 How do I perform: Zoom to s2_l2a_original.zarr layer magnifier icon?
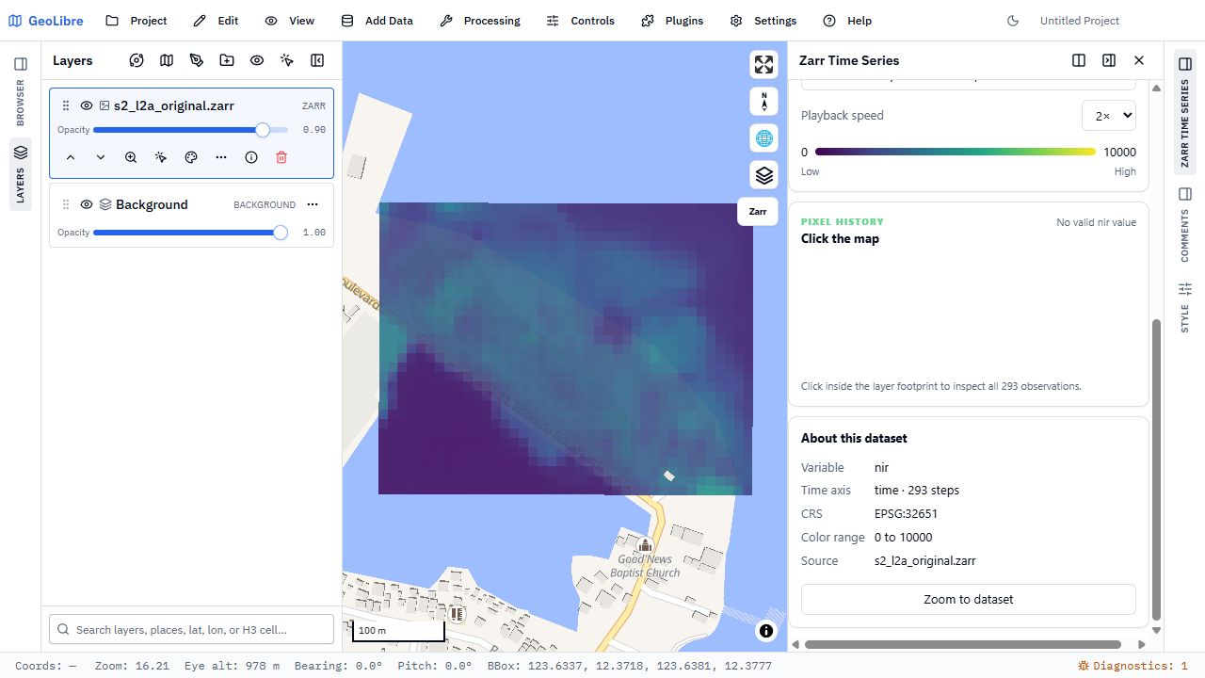tap(131, 157)
